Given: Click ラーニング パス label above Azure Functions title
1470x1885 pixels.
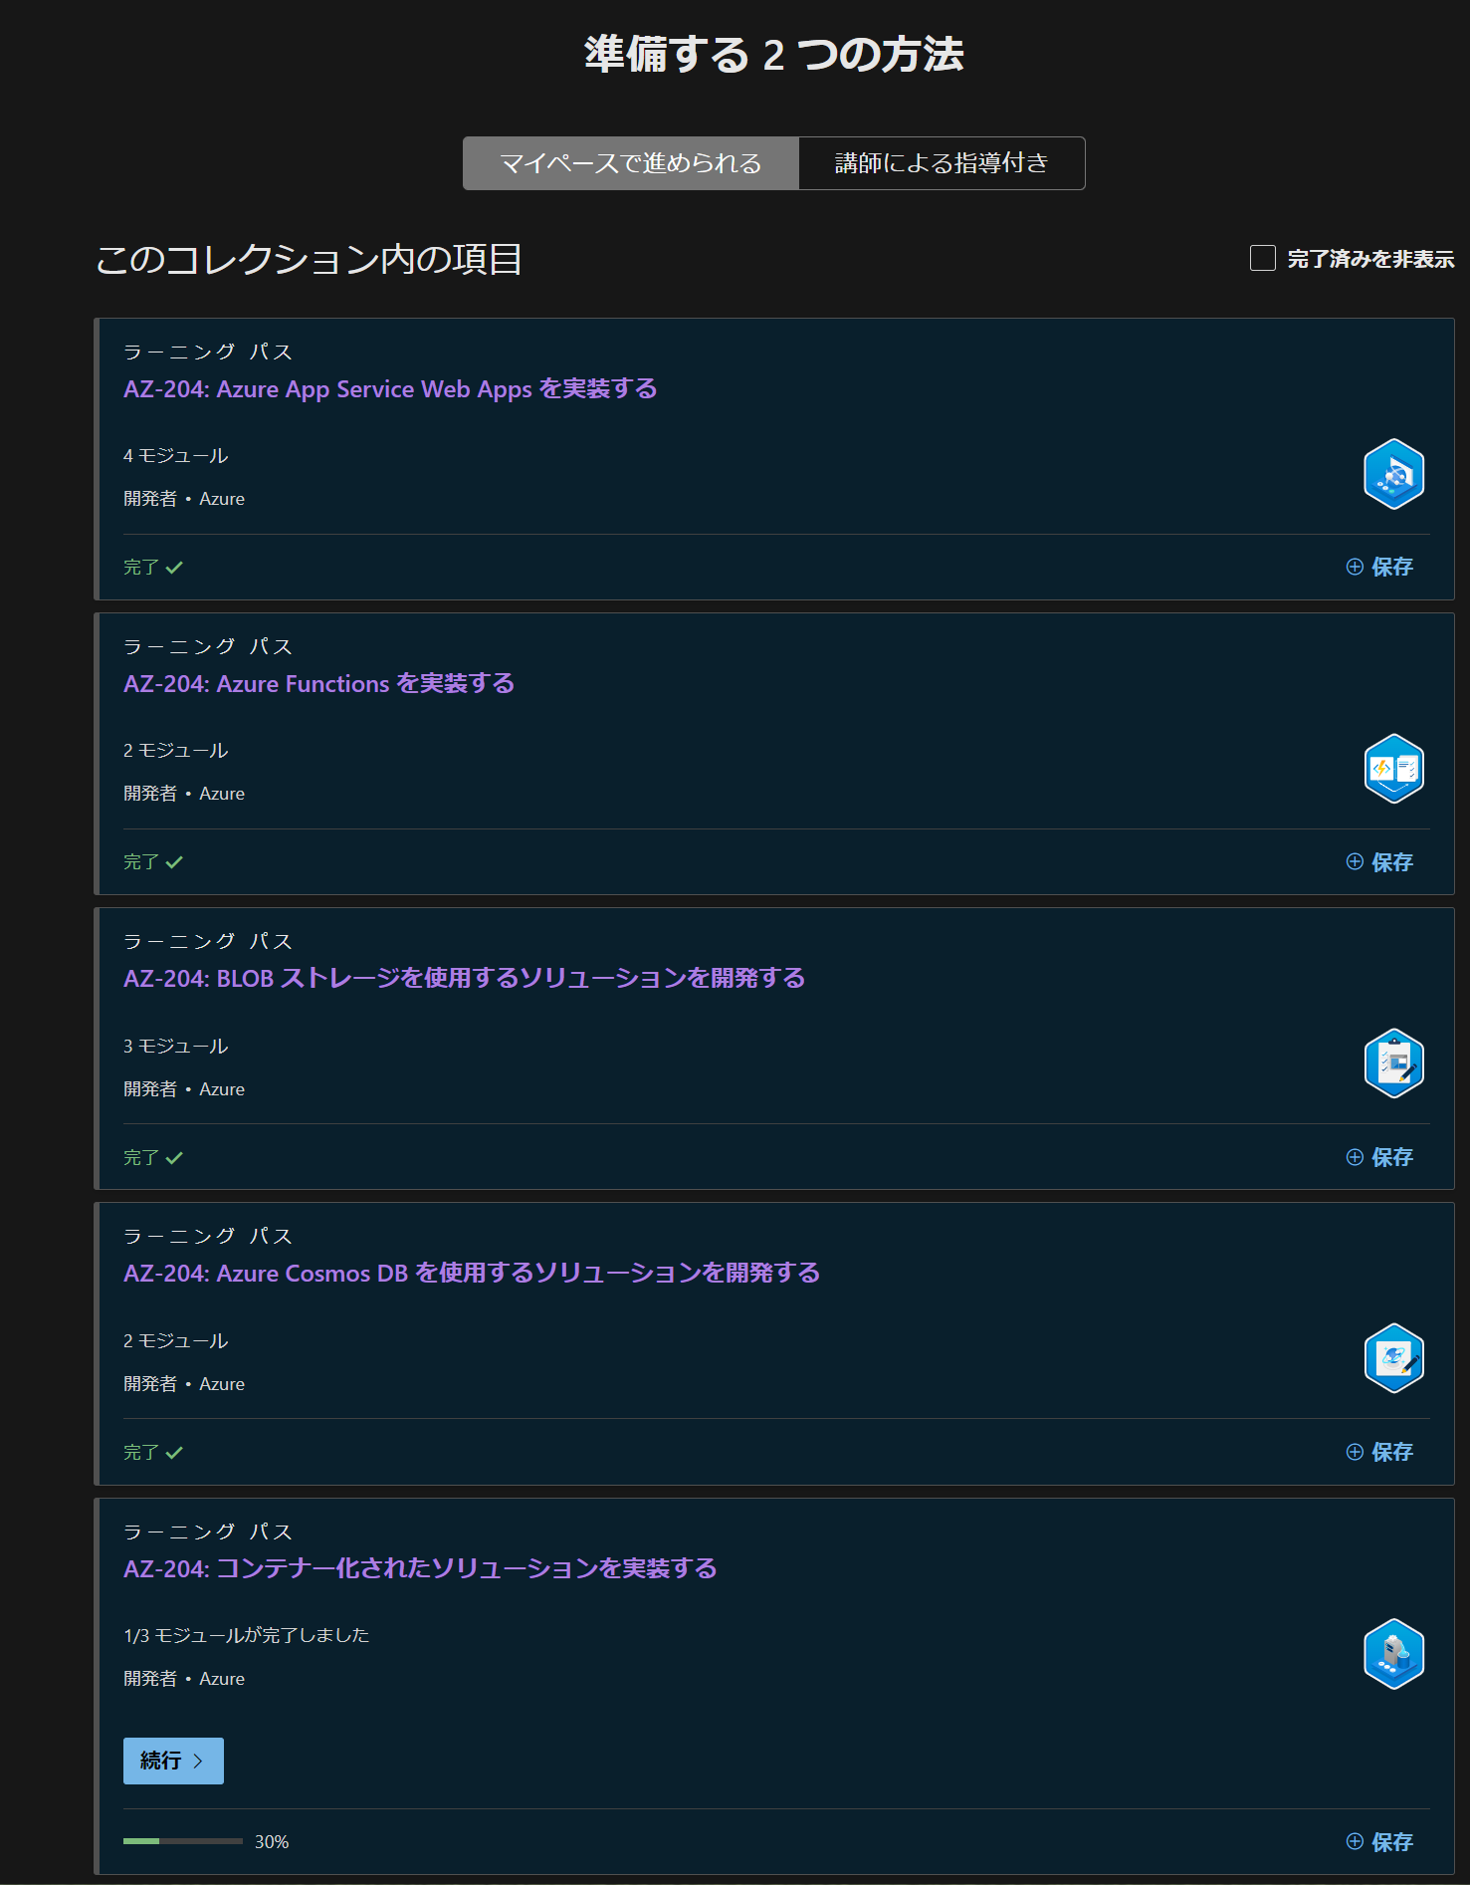Looking at the screenshot, I should [x=208, y=646].
